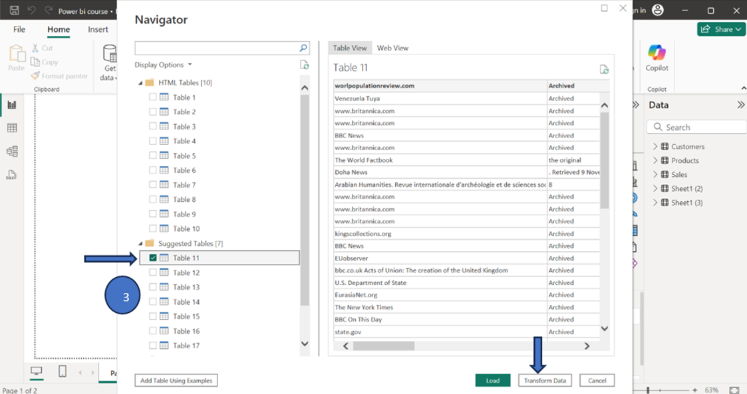Collapse the HTML Tables folder
This screenshot has width=747, height=394.
click(x=140, y=83)
